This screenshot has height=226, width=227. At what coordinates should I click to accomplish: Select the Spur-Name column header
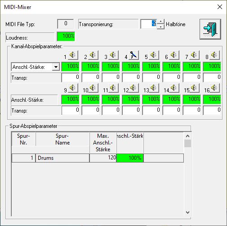coord(62,139)
